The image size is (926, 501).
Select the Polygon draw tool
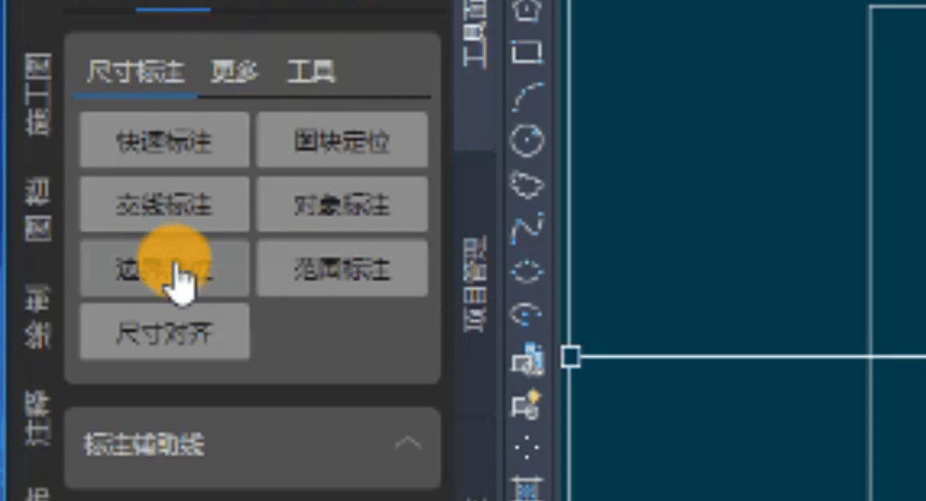[x=526, y=10]
